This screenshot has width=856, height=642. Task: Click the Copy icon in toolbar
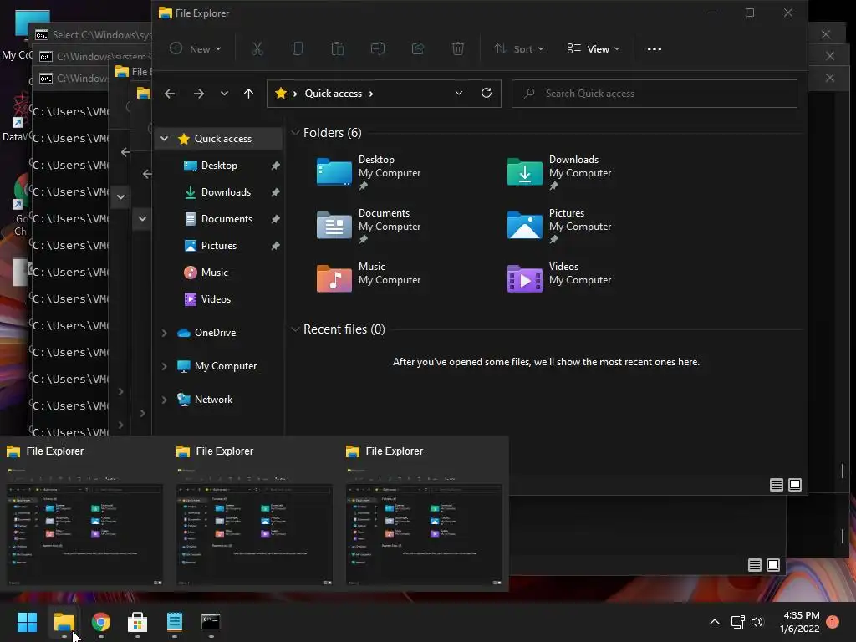coord(298,49)
